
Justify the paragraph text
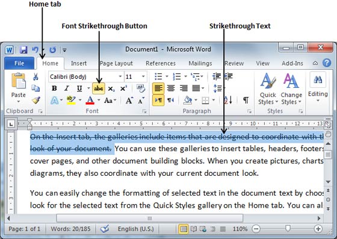(x=196, y=88)
